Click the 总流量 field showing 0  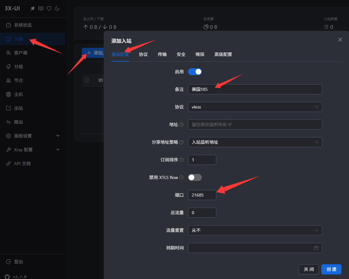click(202, 212)
